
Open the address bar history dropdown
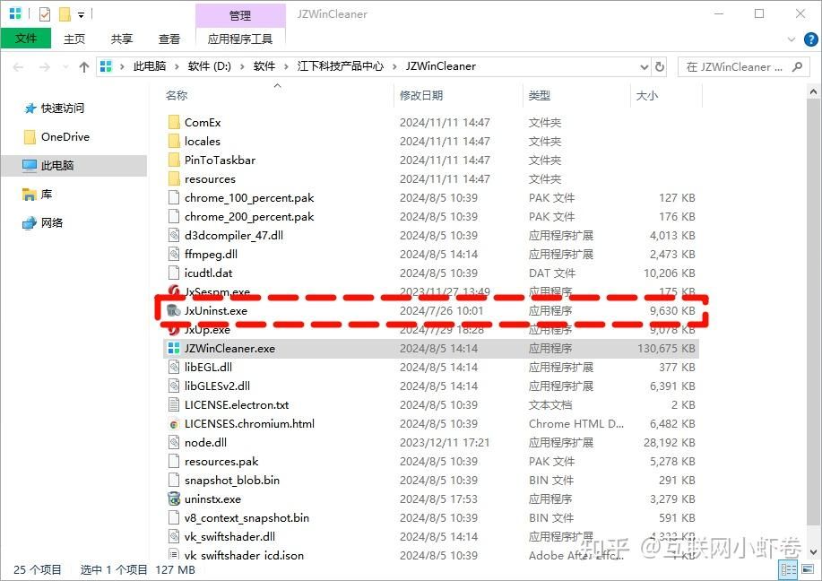pyautogui.click(x=645, y=67)
